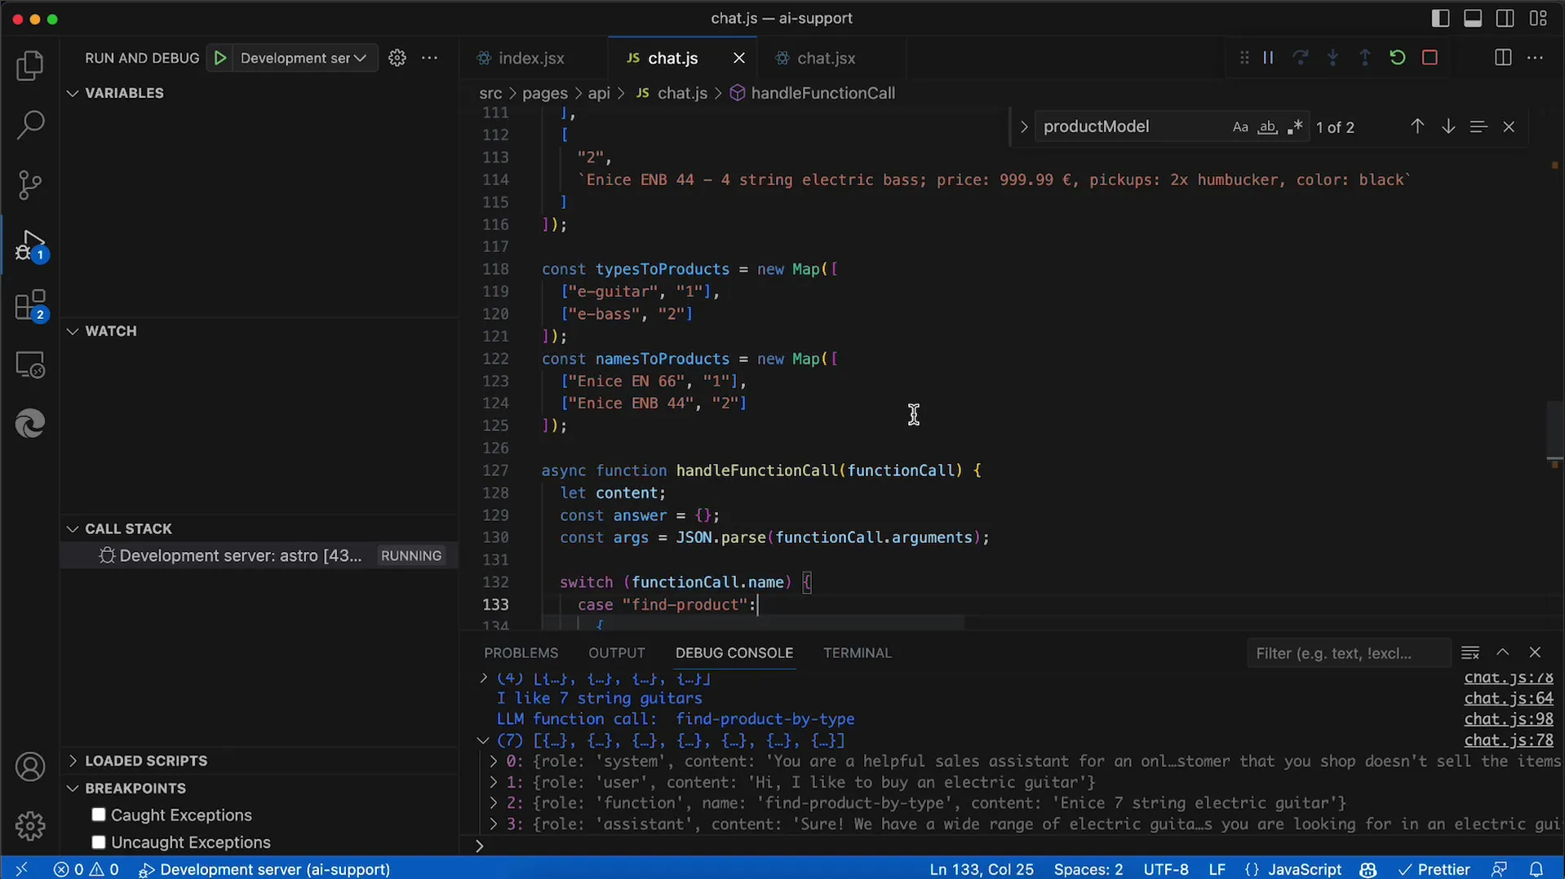Open errors and warnings in status bar
The width and height of the screenshot is (1565, 879).
pos(86,869)
